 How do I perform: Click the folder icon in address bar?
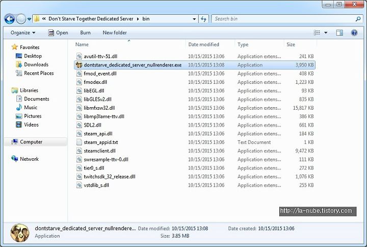click(x=37, y=19)
